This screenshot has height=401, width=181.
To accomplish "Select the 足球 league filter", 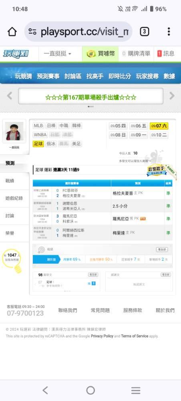I will (x=38, y=144).
